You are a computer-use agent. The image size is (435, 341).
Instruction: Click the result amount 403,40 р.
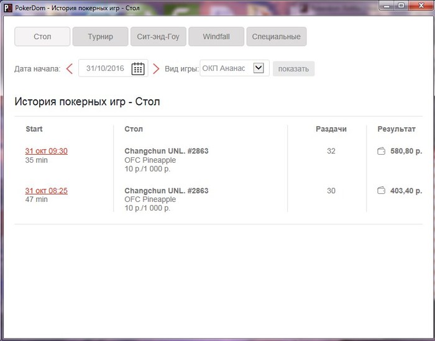coord(406,191)
